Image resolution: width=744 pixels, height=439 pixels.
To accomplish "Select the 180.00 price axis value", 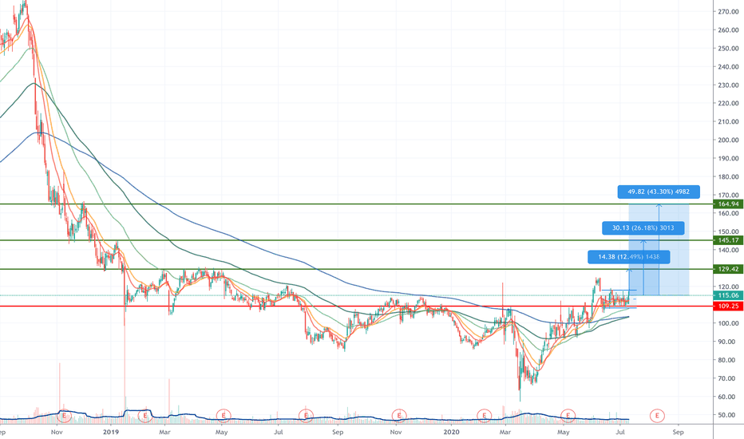I will 728,176.
